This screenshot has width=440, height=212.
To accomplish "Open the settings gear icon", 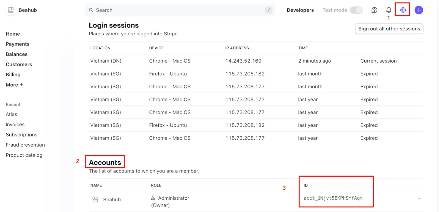I will [x=403, y=10].
